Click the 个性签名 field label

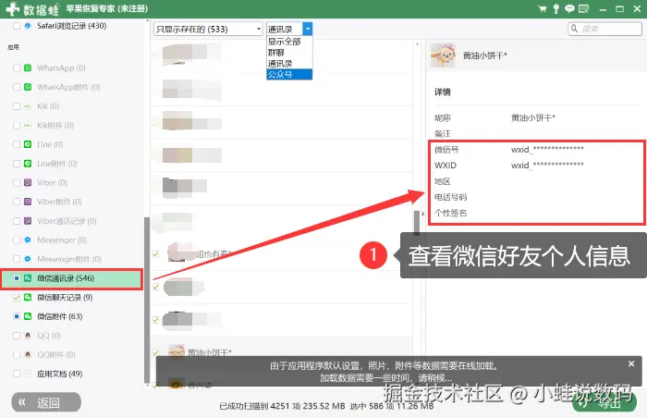click(451, 213)
